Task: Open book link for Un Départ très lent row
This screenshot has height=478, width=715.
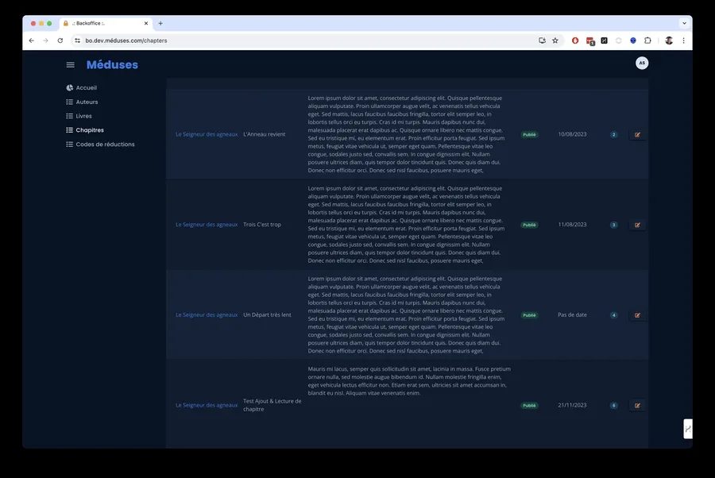Action: tap(207, 315)
